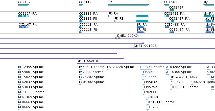Click CDS CG2113-PA glyph
Screen dimensions: 215x111
81,27
